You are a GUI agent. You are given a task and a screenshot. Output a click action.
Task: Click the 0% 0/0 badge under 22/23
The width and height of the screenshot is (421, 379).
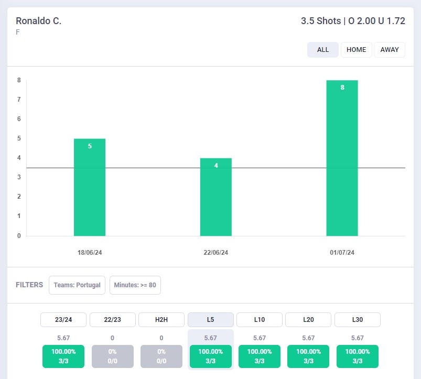[x=113, y=356]
